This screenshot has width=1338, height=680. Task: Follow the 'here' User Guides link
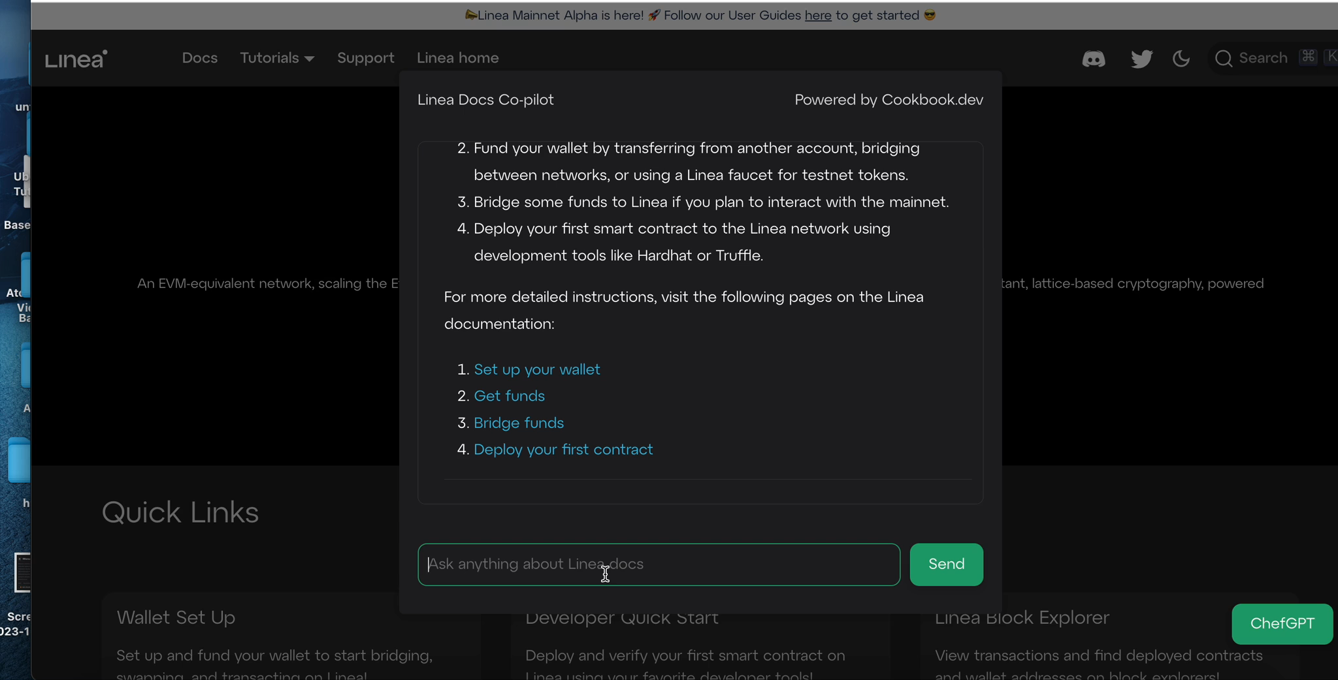pos(818,15)
